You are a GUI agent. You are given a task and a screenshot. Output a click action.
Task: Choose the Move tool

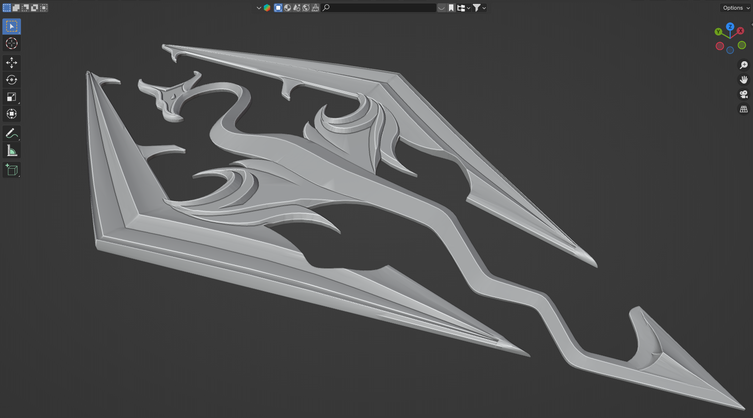coord(12,63)
